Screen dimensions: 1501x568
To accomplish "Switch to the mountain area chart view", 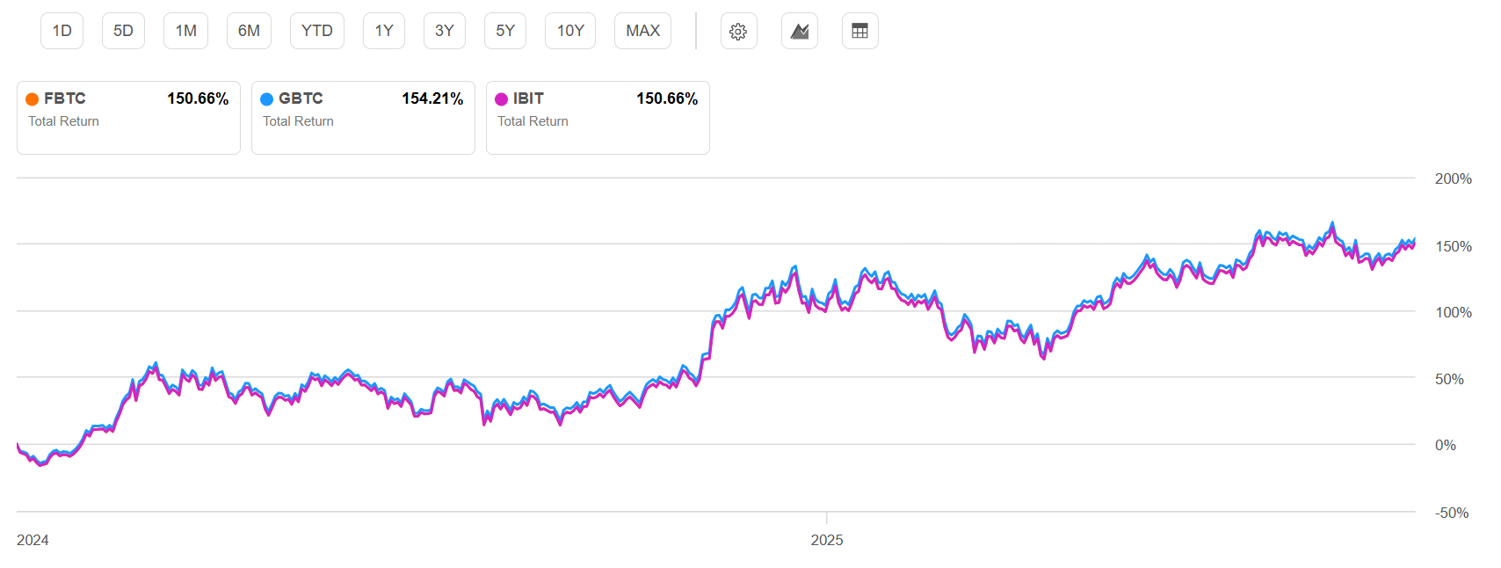I will click(799, 32).
